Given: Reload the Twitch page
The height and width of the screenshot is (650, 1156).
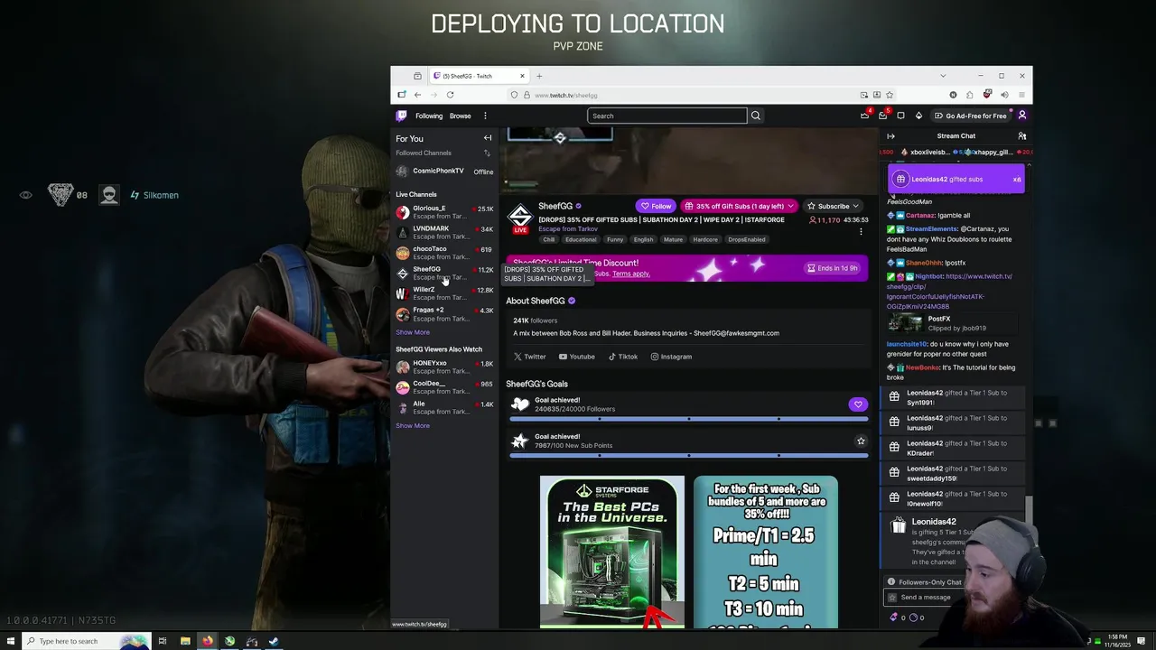Looking at the screenshot, I should click(450, 95).
